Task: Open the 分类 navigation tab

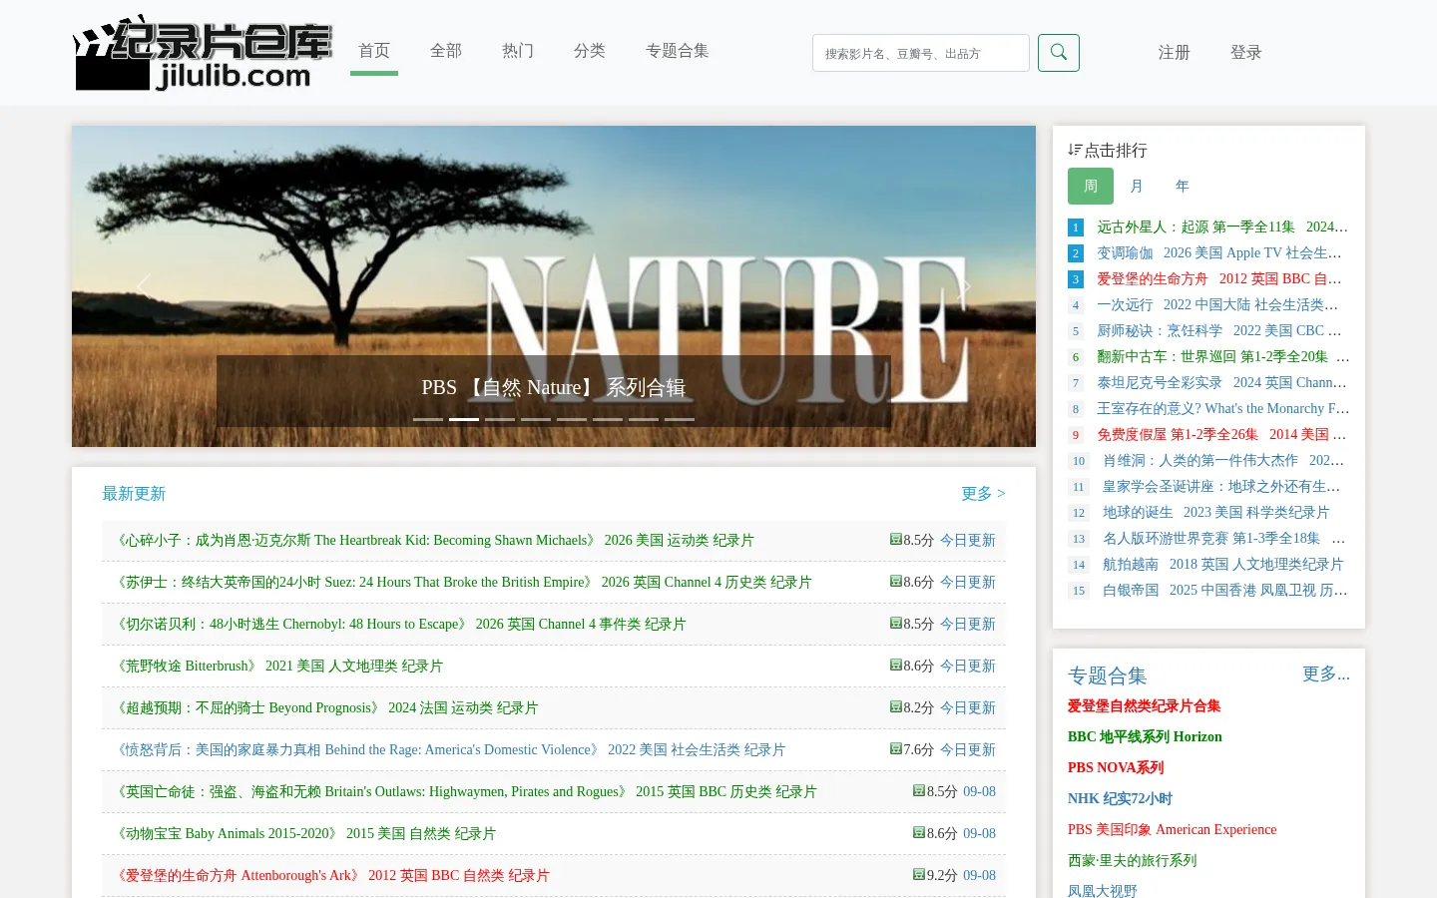Action: 590,51
